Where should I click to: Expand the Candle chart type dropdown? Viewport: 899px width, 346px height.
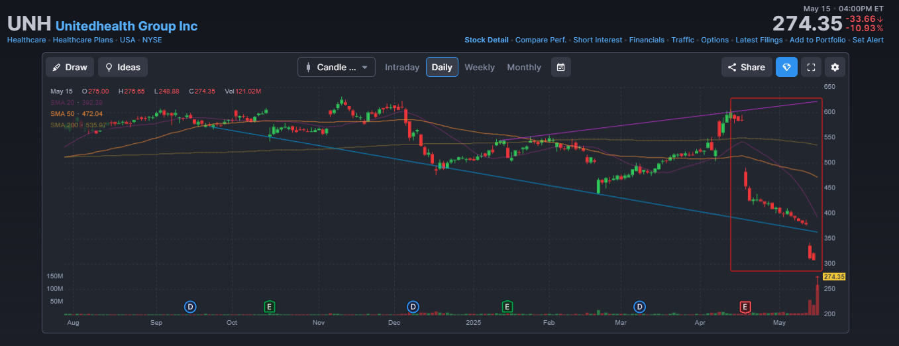point(337,67)
